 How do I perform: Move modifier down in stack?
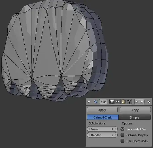point(142,102)
